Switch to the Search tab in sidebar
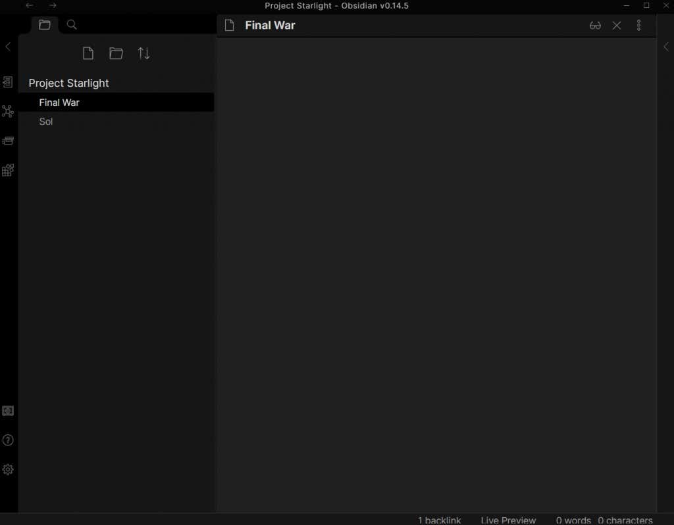This screenshot has height=525, width=674. point(72,25)
